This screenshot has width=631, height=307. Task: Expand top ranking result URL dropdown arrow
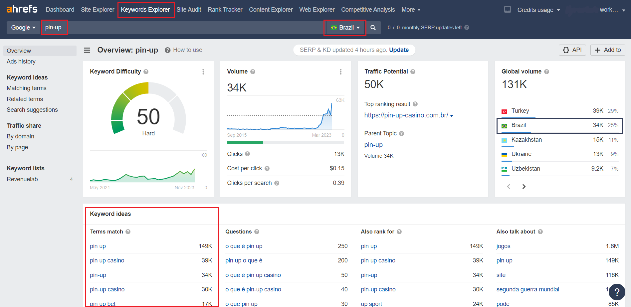(x=452, y=116)
